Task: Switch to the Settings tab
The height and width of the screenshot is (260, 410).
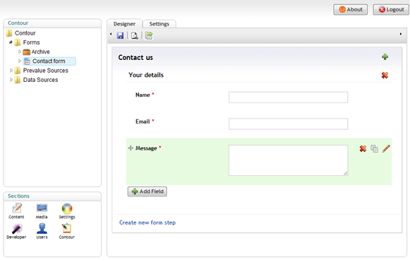Action: click(x=159, y=24)
